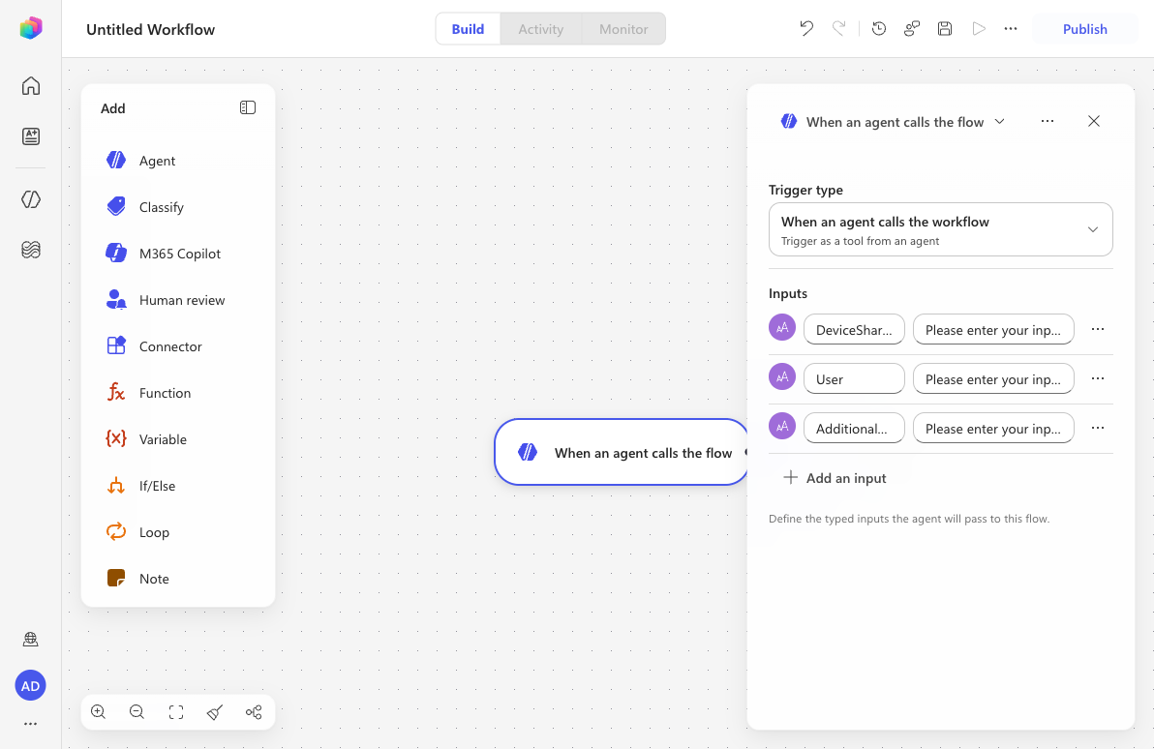
Task: Open options for the User input
Action: [1097, 378]
